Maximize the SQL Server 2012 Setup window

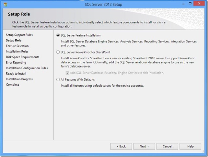pyautogui.click(x=190, y=4)
